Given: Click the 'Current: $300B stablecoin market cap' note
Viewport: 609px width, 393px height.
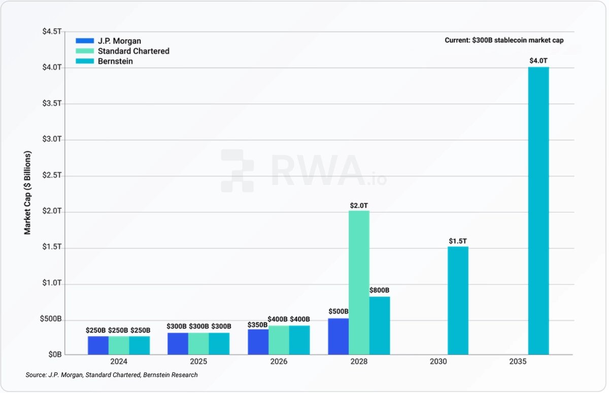Looking at the screenshot, I should point(504,40).
